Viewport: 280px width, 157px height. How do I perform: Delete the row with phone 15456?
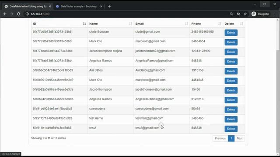(231, 90)
